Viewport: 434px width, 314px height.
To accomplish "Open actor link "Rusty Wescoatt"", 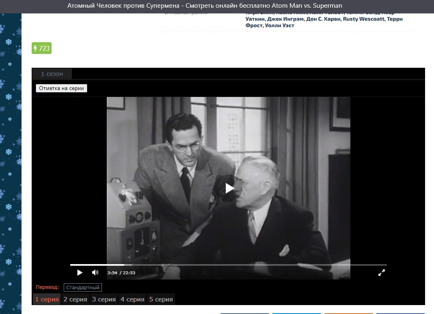I will (364, 19).
